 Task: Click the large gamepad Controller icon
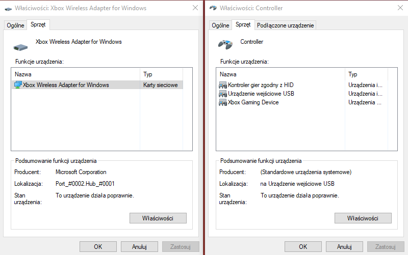[x=225, y=44]
